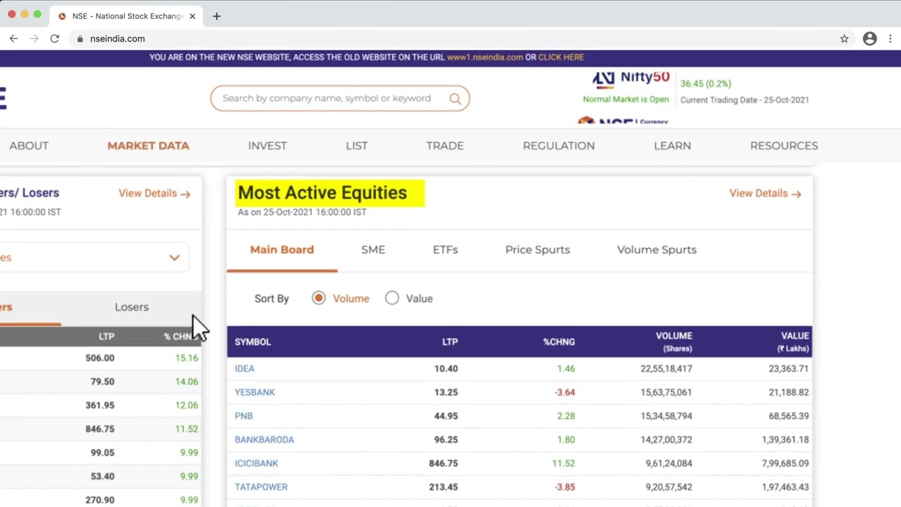Click the YESBANK change -3.64

coord(565,392)
